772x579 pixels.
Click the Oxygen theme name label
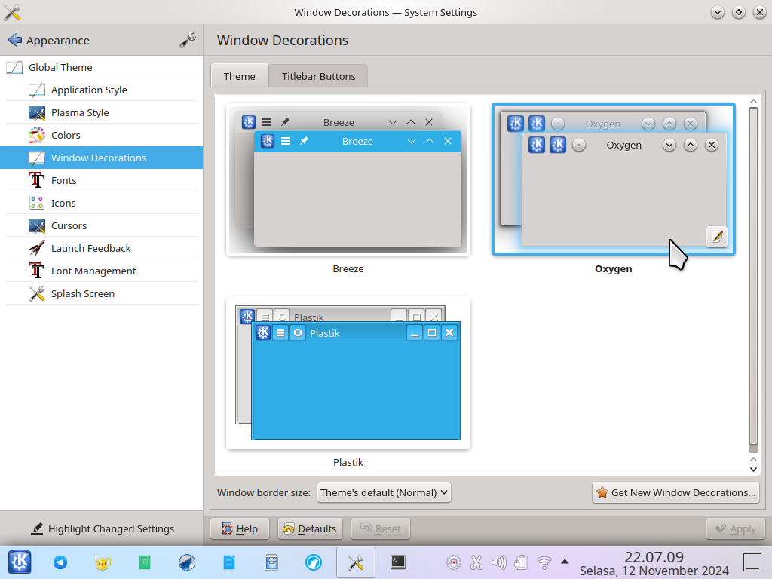[x=614, y=269]
